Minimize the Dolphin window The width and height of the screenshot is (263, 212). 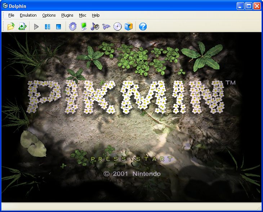(240, 6)
